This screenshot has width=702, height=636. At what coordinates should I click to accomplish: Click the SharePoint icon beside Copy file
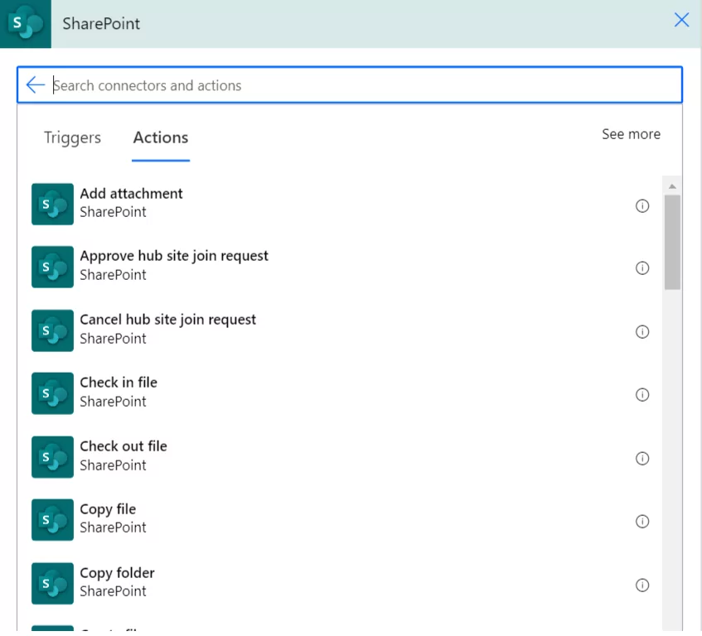pos(52,520)
